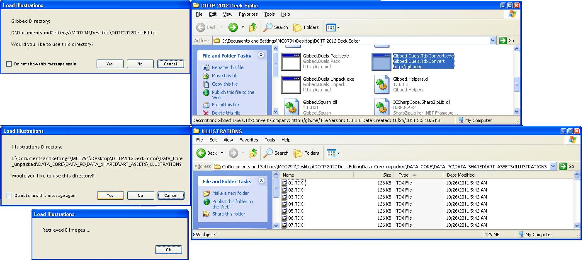This screenshot has width=583, height=261.
Task: Select the Gibbed.Duels.Unpack.exe file icon
Action: (x=291, y=85)
